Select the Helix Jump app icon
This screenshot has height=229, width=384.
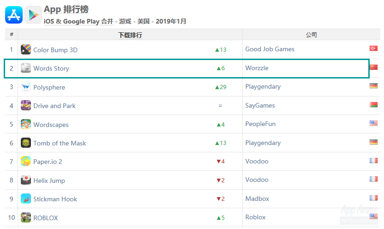[26, 180]
